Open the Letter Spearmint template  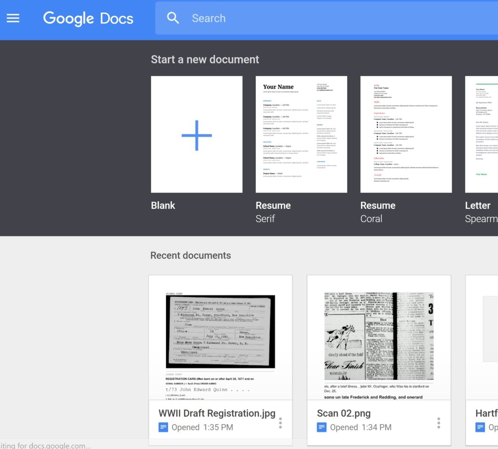point(485,134)
